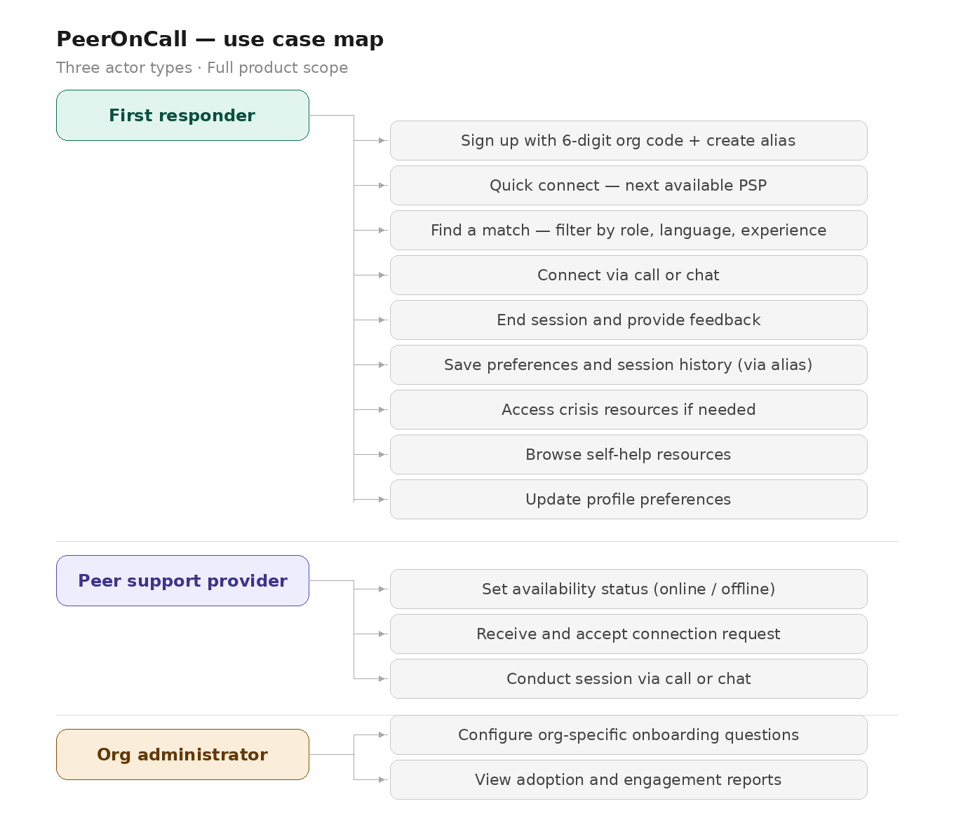Select 'Connect via call or chat' box
The image size is (954, 813).
coord(629,275)
